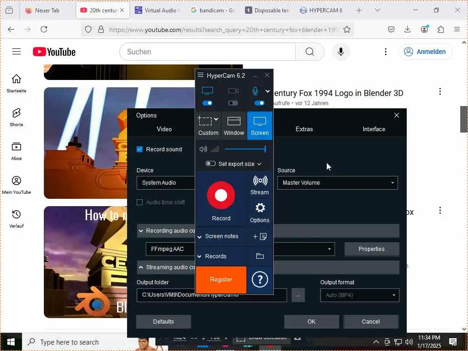Click the YouTube search magnifier button
This screenshot has width=468, height=351.
coord(310,52)
